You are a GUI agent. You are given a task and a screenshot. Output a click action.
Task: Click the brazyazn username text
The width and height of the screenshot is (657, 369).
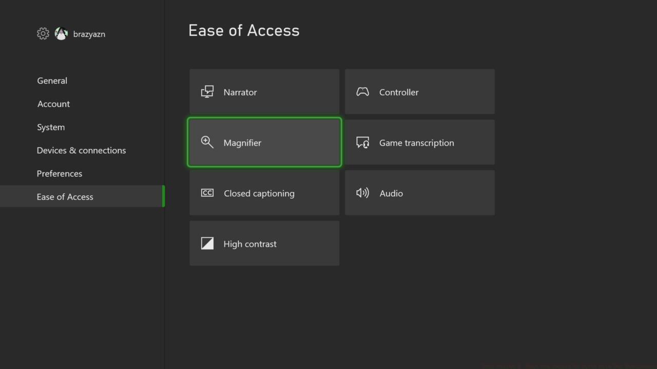(89, 34)
